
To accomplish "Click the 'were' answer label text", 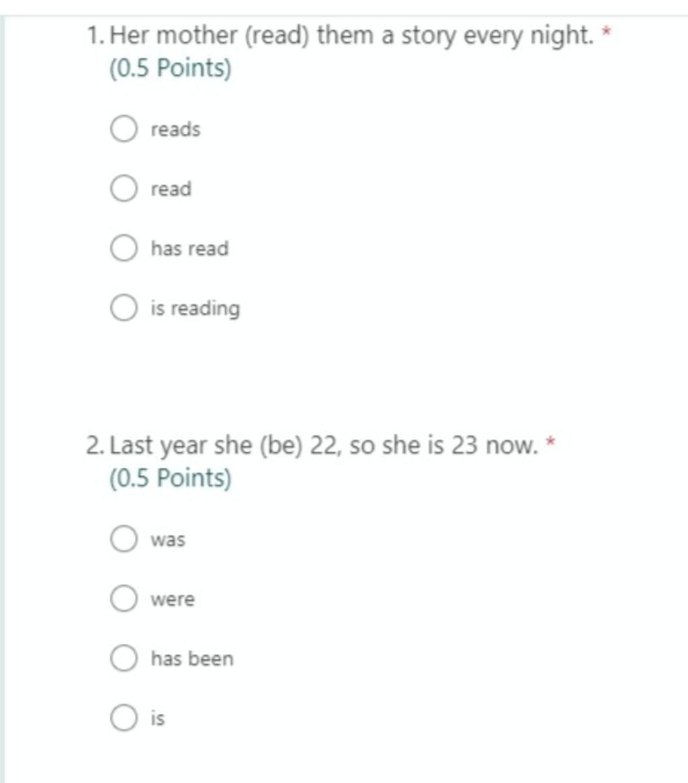I will (173, 599).
